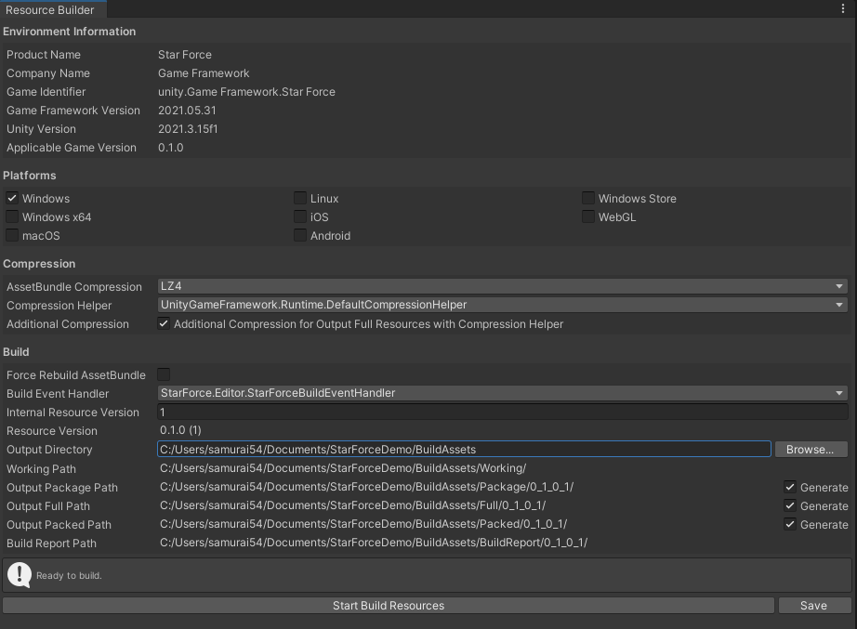Uncheck Generate for Output Package Path

(790, 487)
